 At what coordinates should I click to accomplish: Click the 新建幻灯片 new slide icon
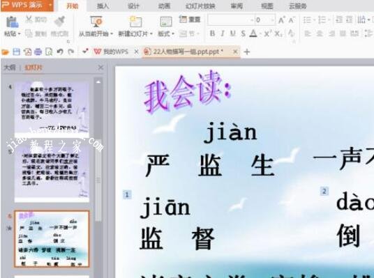[135, 22]
